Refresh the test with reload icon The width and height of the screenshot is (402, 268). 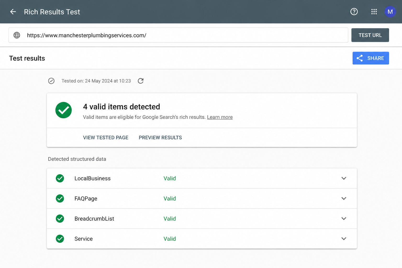[141, 81]
